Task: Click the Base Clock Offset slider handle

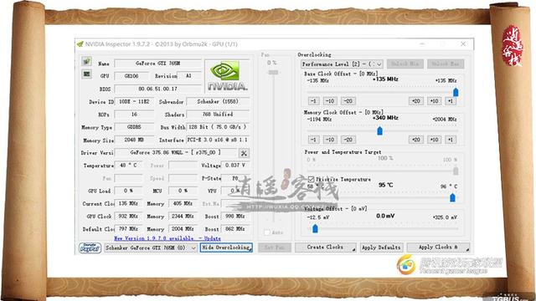Action: [456, 92]
